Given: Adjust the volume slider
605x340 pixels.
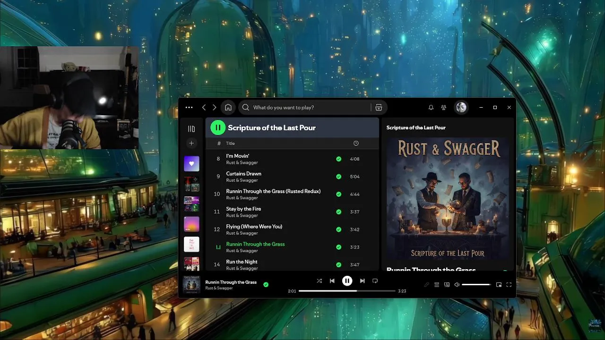Looking at the screenshot, I should [x=476, y=285].
